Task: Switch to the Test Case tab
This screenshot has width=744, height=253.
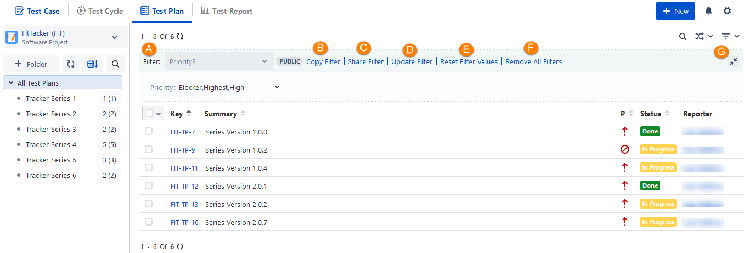Action: [37, 11]
